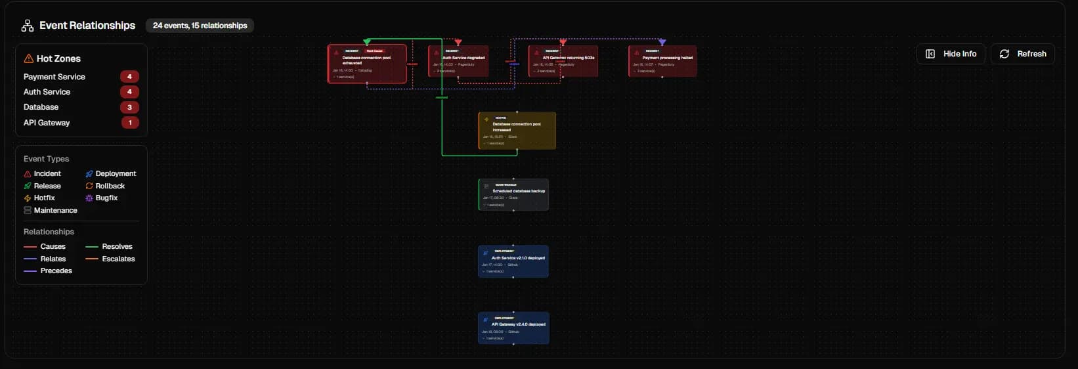
Task: Click the Escalates orange line legend entry
Action: coord(110,259)
